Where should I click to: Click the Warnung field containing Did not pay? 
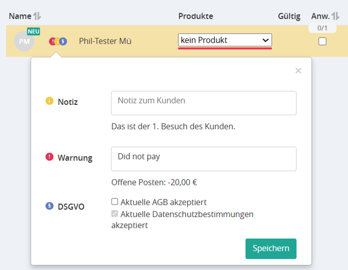[x=204, y=158]
